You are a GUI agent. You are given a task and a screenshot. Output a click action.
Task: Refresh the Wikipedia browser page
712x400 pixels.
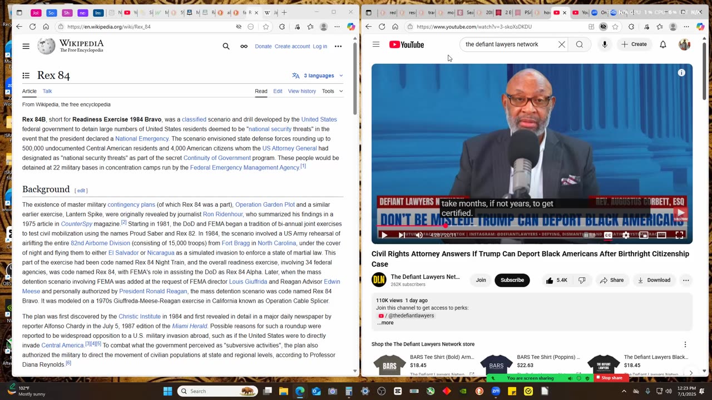32,27
